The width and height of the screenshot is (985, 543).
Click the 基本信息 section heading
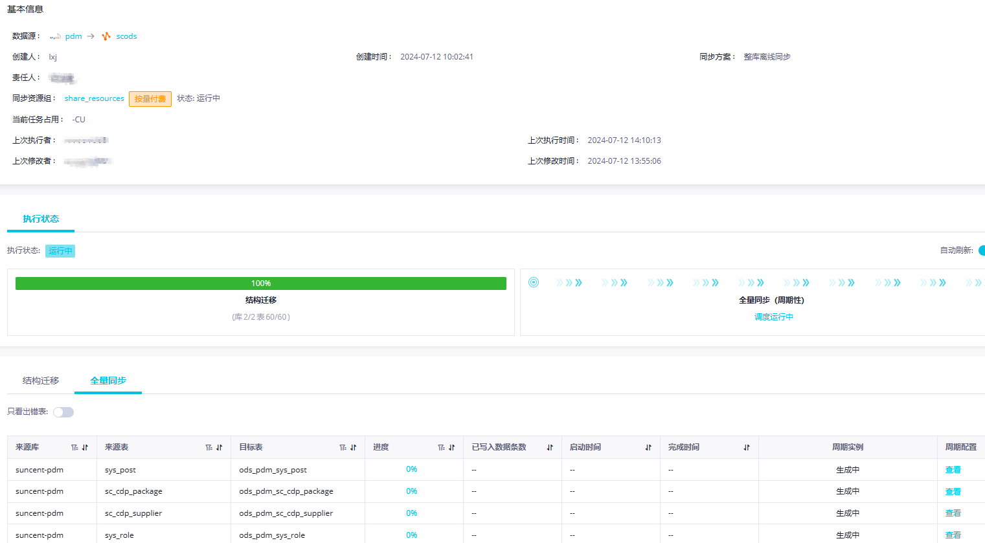pyautogui.click(x=25, y=9)
